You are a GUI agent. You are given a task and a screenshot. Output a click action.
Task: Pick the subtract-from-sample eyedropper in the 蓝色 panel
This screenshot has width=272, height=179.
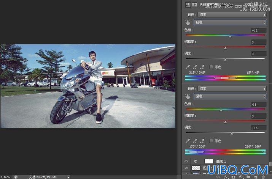click(x=202, y=141)
